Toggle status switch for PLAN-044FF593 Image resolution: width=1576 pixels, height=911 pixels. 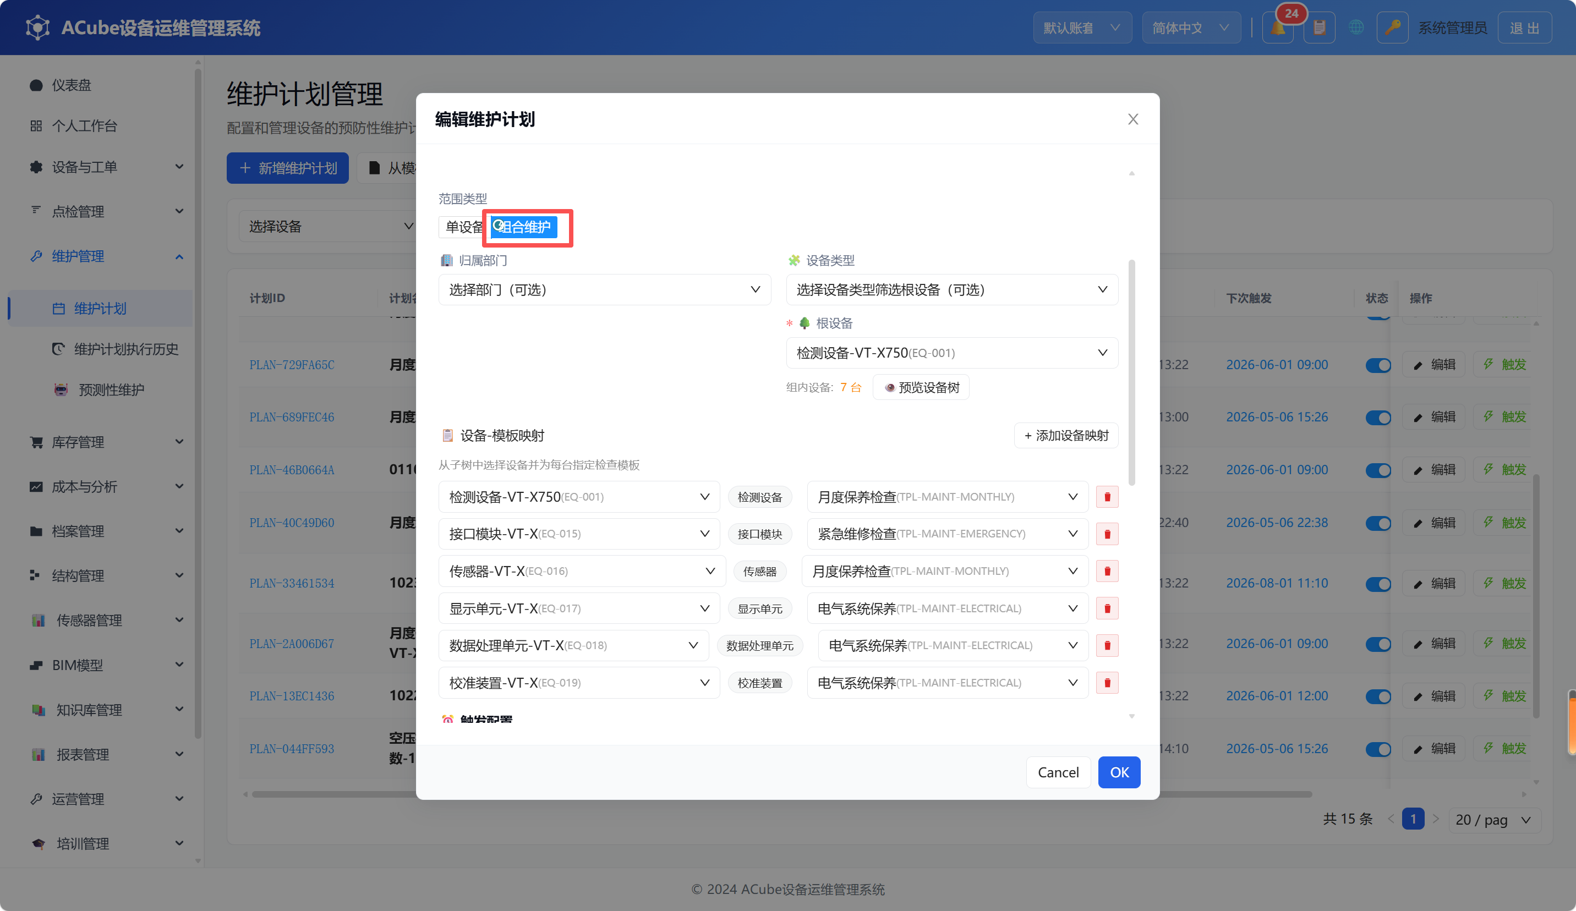pyautogui.click(x=1378, y=748)
